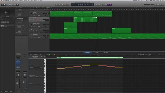Open the Navigate menu

coord(21,1)
